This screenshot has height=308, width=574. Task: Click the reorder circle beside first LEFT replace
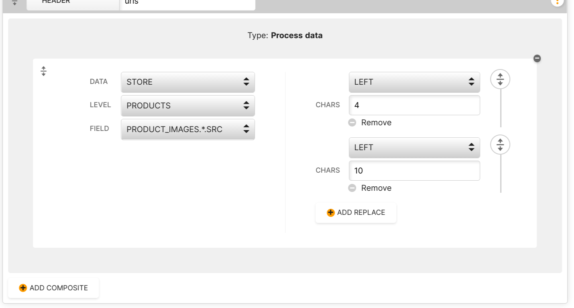[500, 80]
